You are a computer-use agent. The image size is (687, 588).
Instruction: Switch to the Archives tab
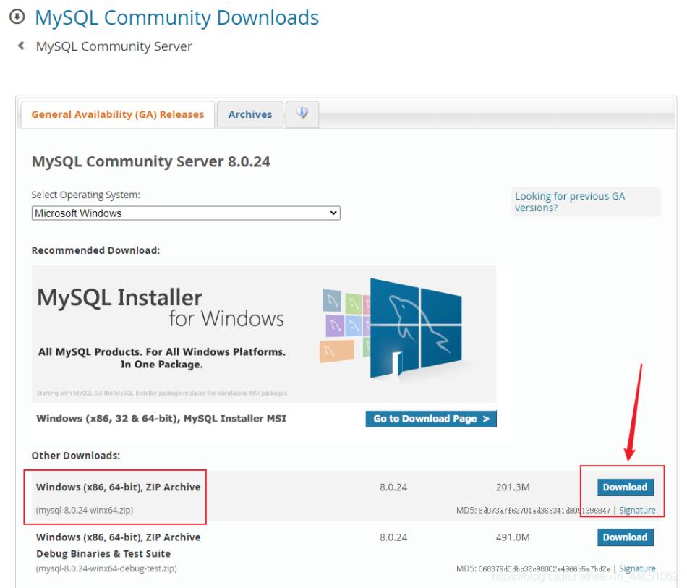(x=249, y=114)
